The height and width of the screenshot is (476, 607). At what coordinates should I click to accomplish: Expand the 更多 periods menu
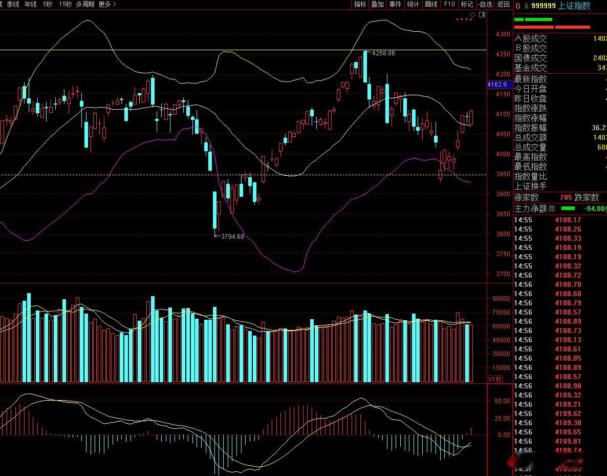107,4
